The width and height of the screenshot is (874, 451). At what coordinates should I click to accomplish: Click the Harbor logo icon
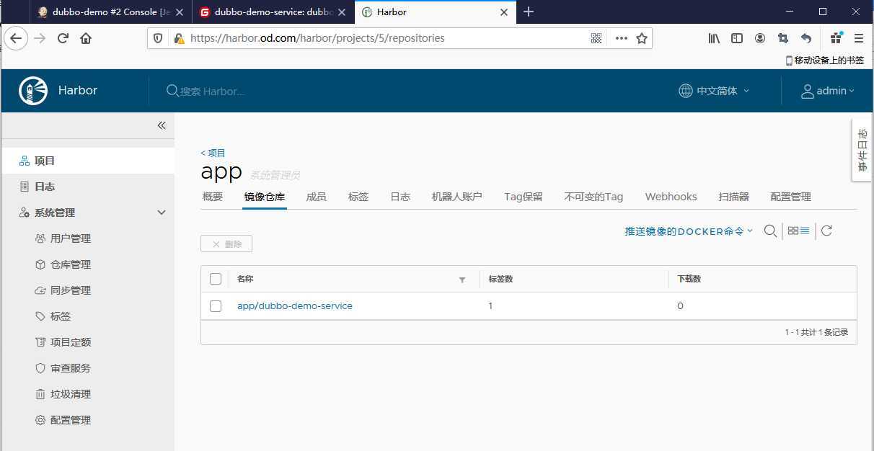pos(33,91)
